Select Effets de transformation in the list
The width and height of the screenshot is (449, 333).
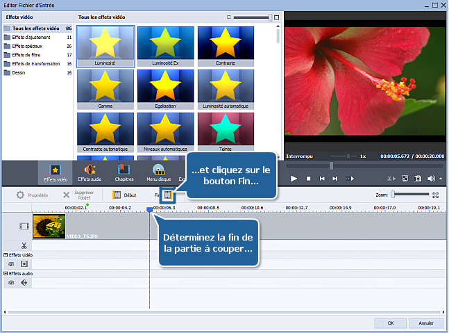(33, 63)
